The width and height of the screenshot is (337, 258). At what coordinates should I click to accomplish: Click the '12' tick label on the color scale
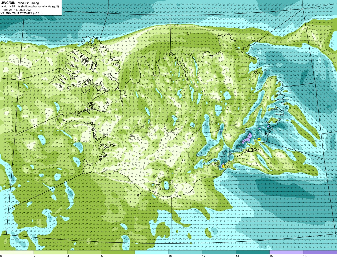(x=204, y=256)
